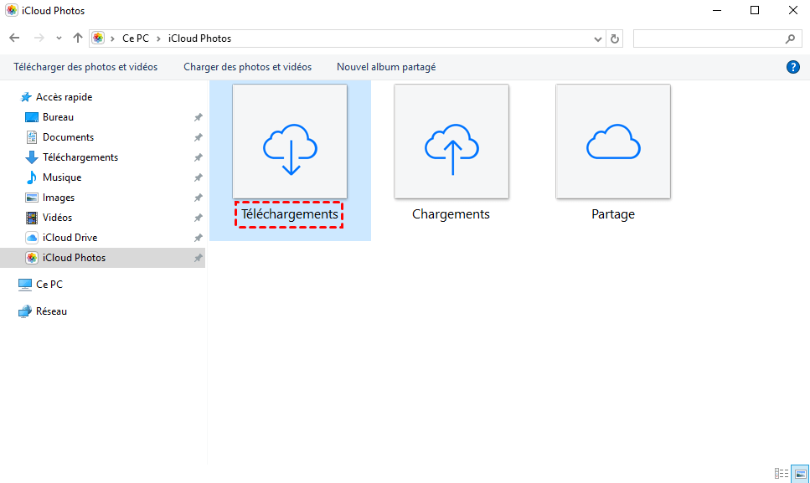The image size is (810, 483).
Task: Switch to large thumbnails view
Action: [800, 473]
